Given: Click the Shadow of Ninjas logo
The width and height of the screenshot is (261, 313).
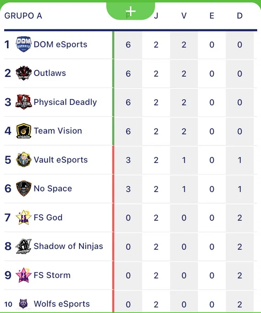Looking at the screenshot, I should pos(24,246).
